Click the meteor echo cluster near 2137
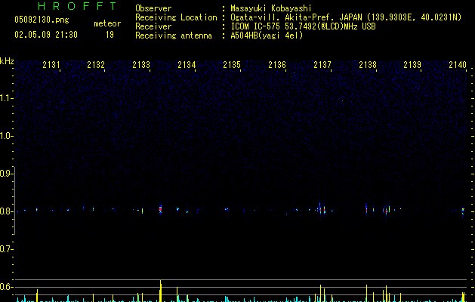Viewport: 475px width, 302px height. pyautogui.click(x=322, y=208)
